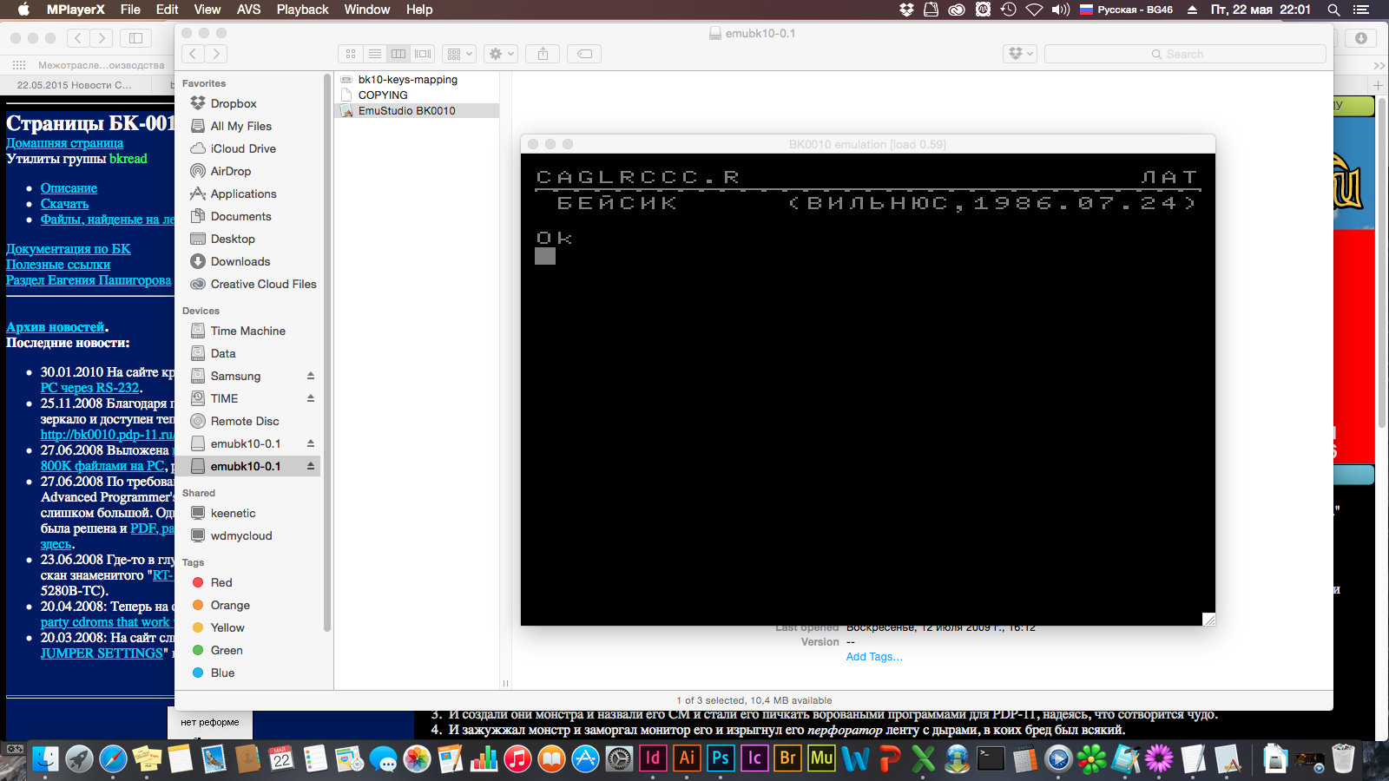Open Notification Center in menu bar
Viewport: 1389px width, 781px height.
tap(1361, 10)
